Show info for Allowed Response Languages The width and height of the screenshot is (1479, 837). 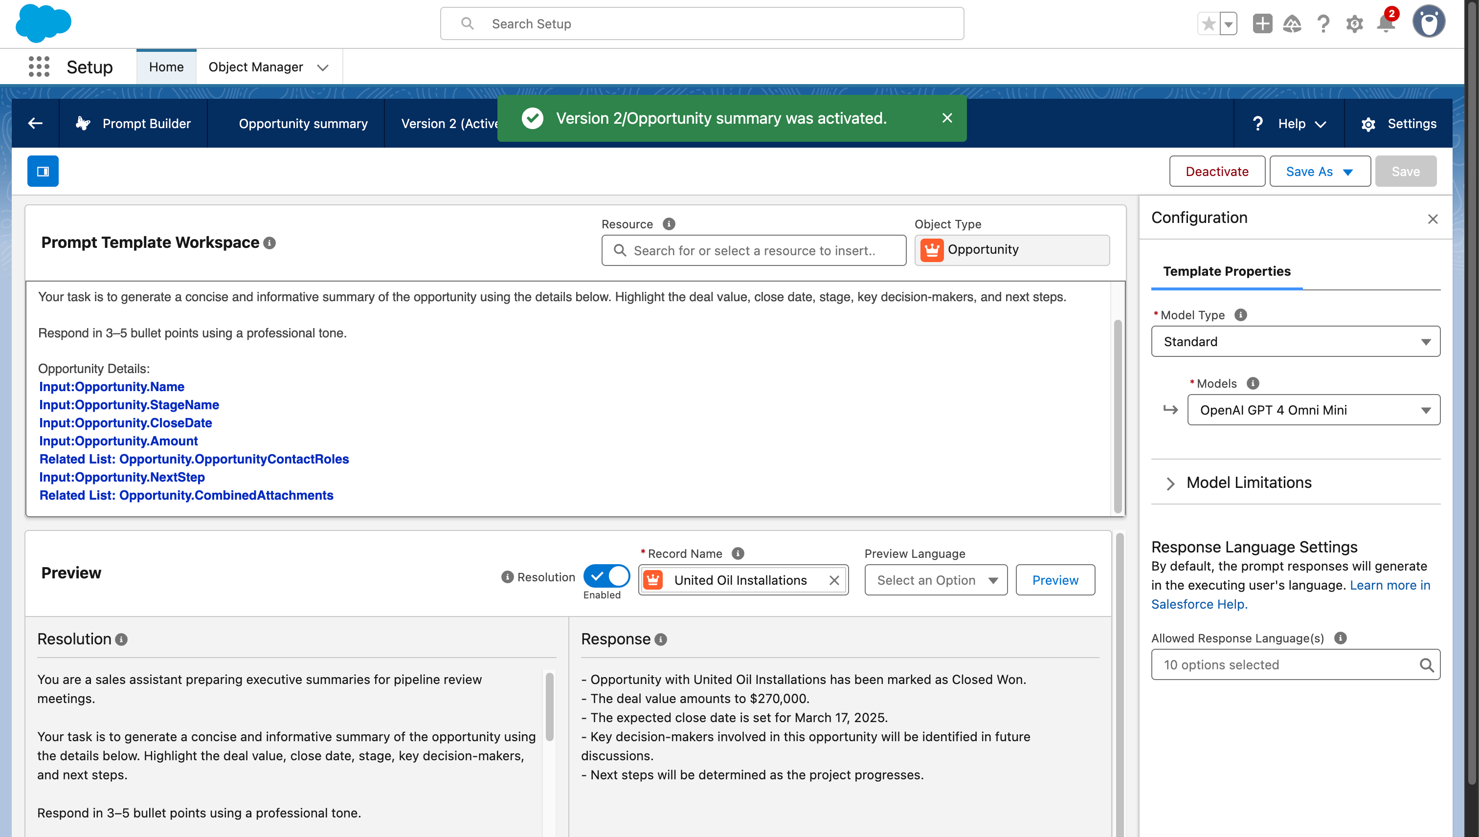point(1340,638)
